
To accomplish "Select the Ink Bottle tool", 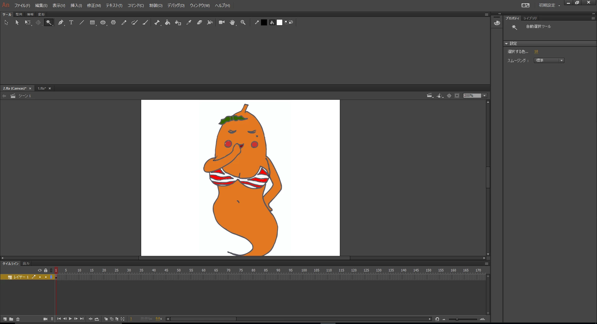I will 178,22.
